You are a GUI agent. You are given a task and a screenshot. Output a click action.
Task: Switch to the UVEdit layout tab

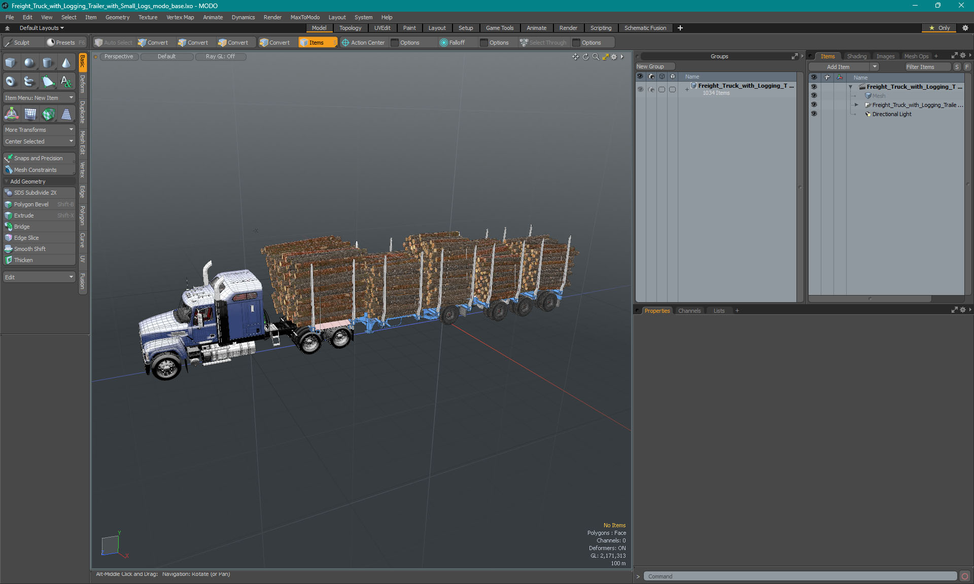pyautogui.click(x=382, y=28)
